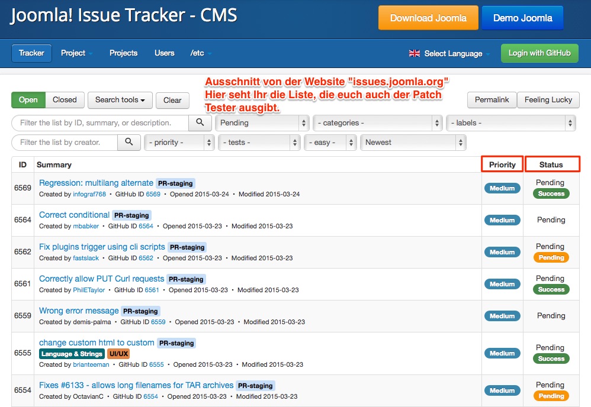
Task: Open the Users nav item
Action: click(165, 53)
